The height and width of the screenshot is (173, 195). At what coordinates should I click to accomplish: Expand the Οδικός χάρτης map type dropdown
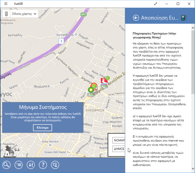[x=24, y=14]
